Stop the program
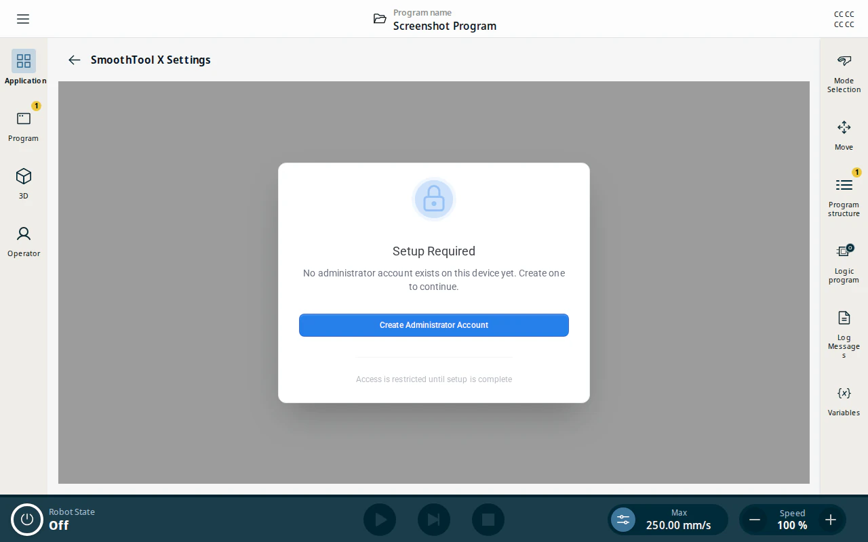 coord(488,520)
